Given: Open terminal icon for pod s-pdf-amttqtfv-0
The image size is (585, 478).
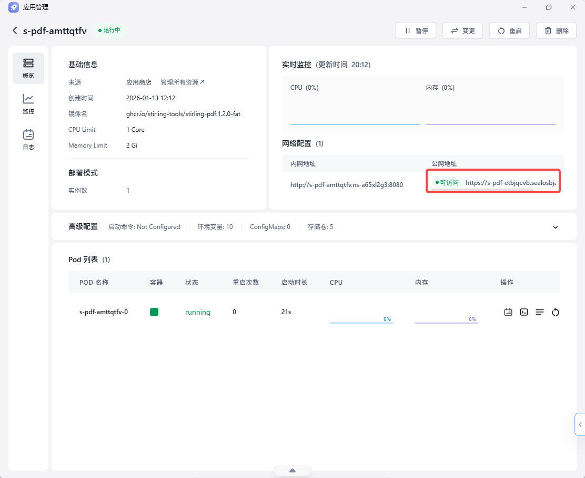Looking at the screenshot, I should point(524,312).
